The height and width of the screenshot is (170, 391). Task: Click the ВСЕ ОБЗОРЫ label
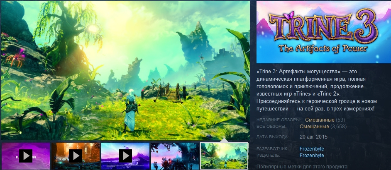(271, 127)
